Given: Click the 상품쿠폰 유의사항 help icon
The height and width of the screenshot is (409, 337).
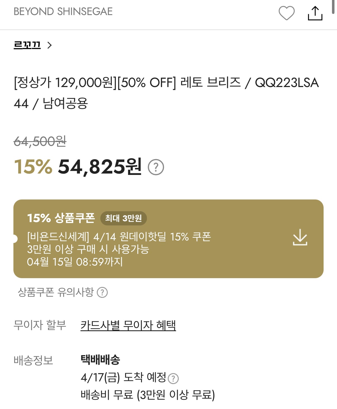Looking at the screenshot, I should [x=102, y=293].
